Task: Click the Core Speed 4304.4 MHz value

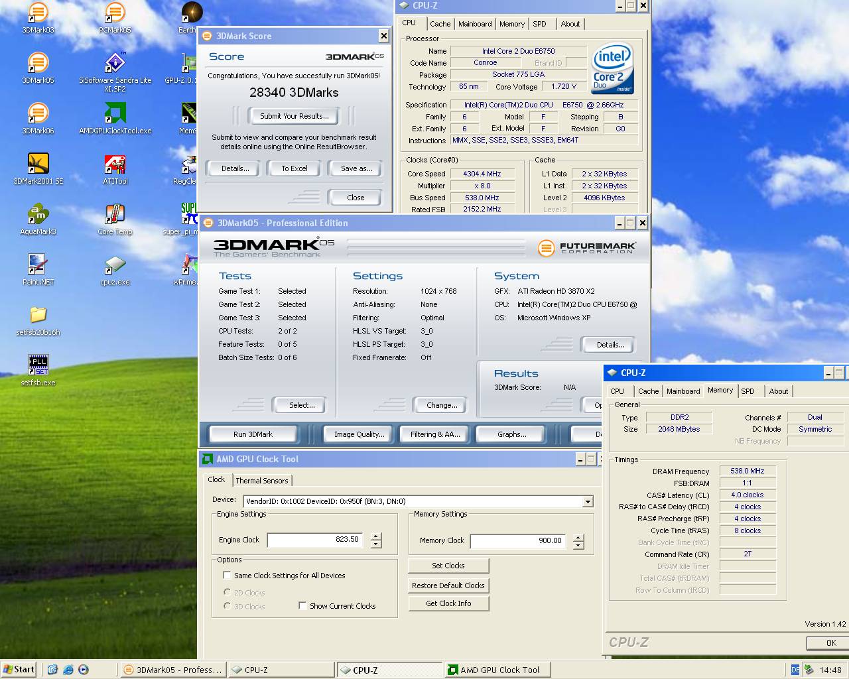Action: [482, 174]
